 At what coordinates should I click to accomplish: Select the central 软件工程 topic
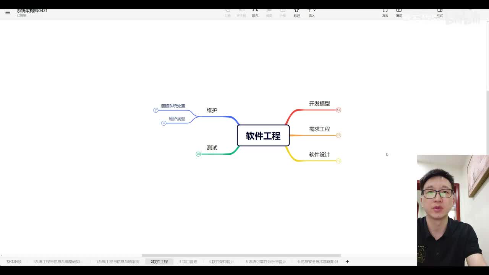263,136
